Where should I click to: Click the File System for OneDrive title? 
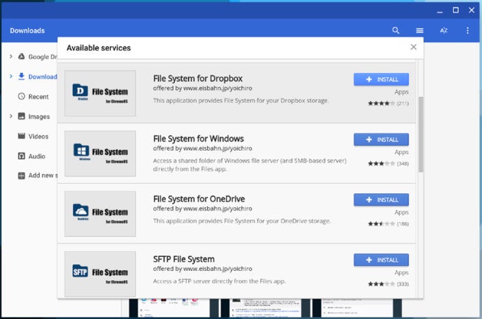coord(199,199)
